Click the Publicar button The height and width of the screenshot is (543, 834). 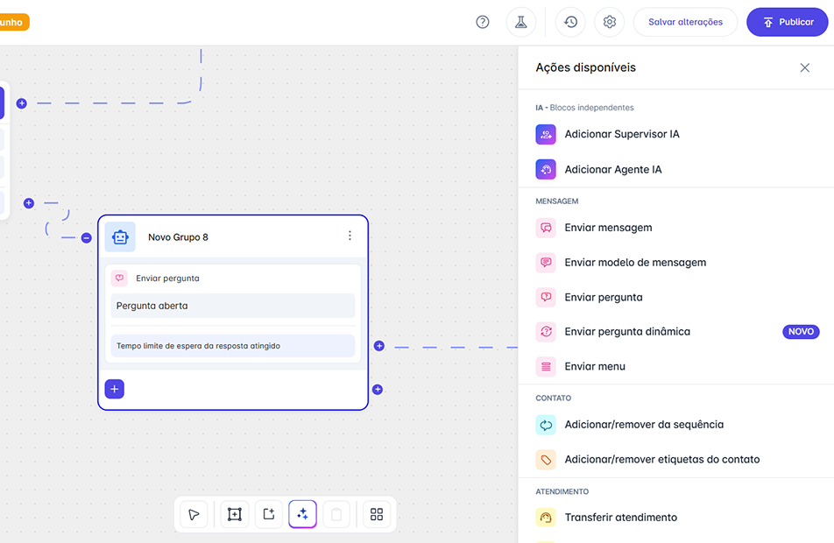[788, 22]
